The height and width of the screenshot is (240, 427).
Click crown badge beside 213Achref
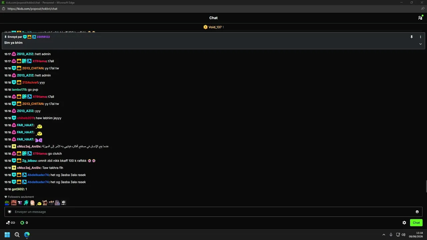(19, 82)
